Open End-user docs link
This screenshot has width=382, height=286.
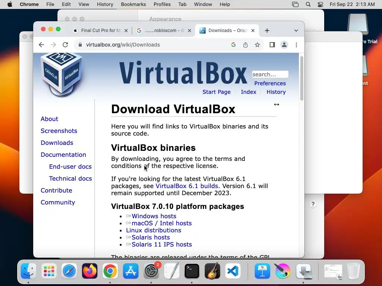(71, 166)
